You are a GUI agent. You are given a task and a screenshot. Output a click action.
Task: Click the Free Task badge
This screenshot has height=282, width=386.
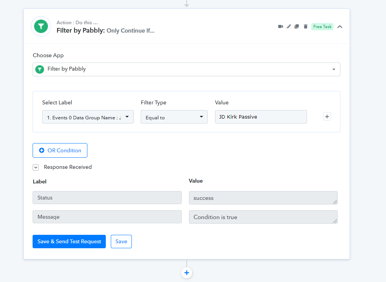click(x=322, y=26)
